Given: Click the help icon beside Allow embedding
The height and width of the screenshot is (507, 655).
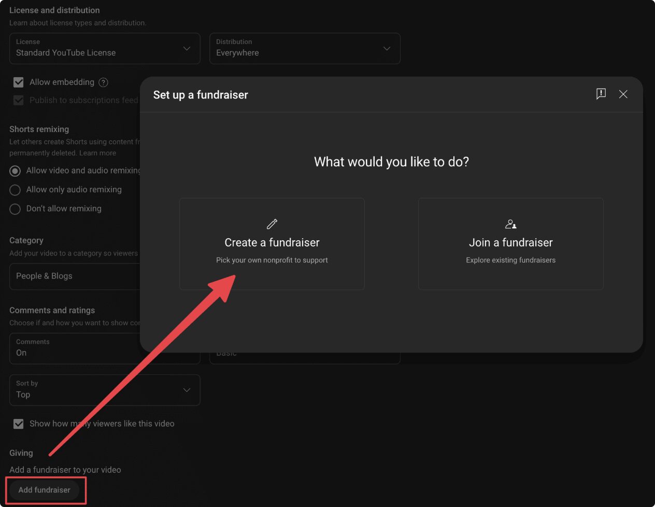Looking at the screenshot, I should (x=103, y=82).
